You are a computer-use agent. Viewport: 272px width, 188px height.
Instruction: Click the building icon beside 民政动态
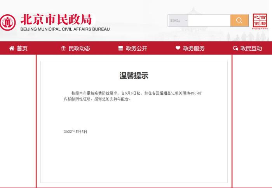(63, 48)
